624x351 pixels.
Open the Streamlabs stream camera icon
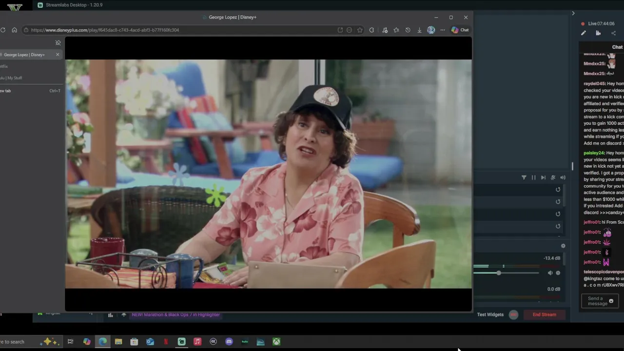[x=598, y=33]
